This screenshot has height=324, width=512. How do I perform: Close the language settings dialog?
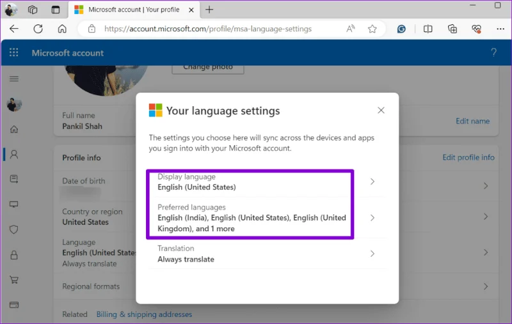pos(381,110)
